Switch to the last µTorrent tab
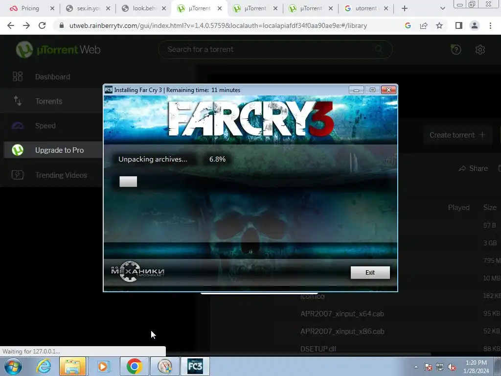The height and width of the screenshot is (376, 501). 310,8
